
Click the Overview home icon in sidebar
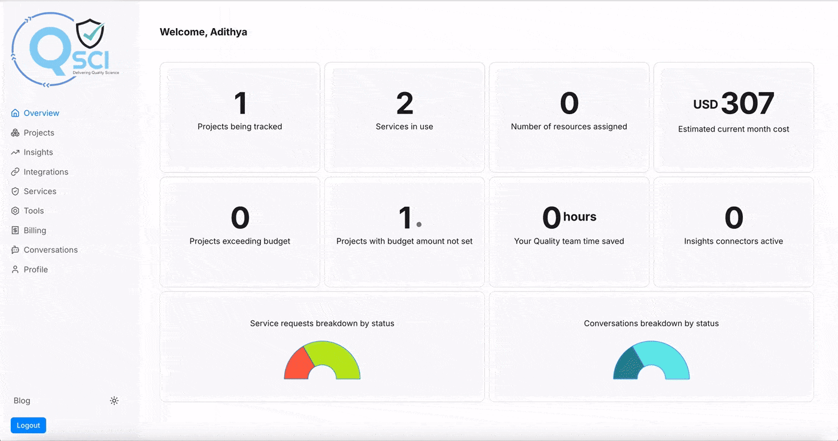pyautogui.click(x=16, y=113)
